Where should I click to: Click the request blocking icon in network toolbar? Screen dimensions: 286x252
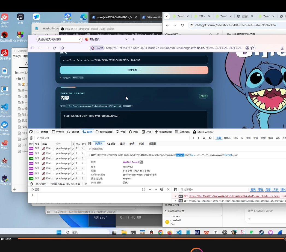210,138
